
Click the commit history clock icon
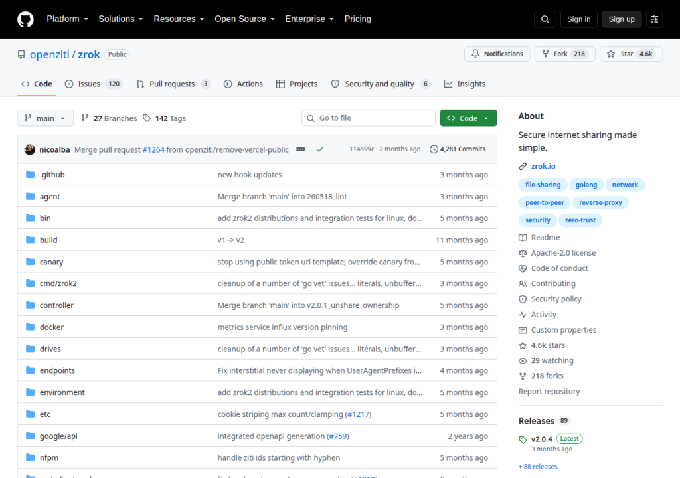coord(434,149)
